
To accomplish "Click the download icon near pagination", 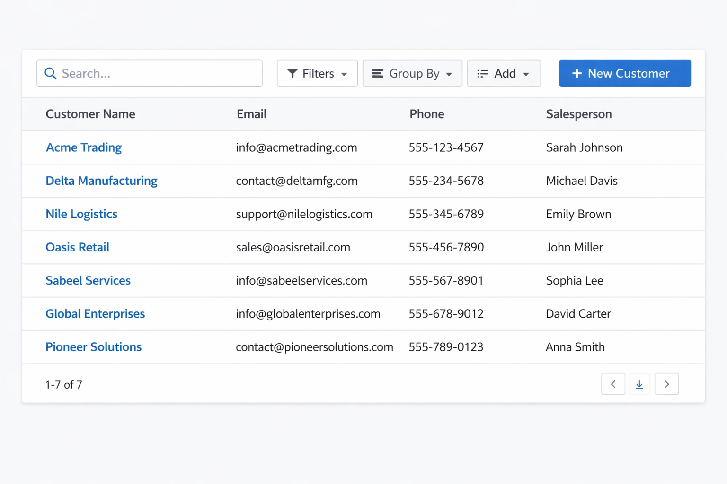I will click(x=639, y=384).
